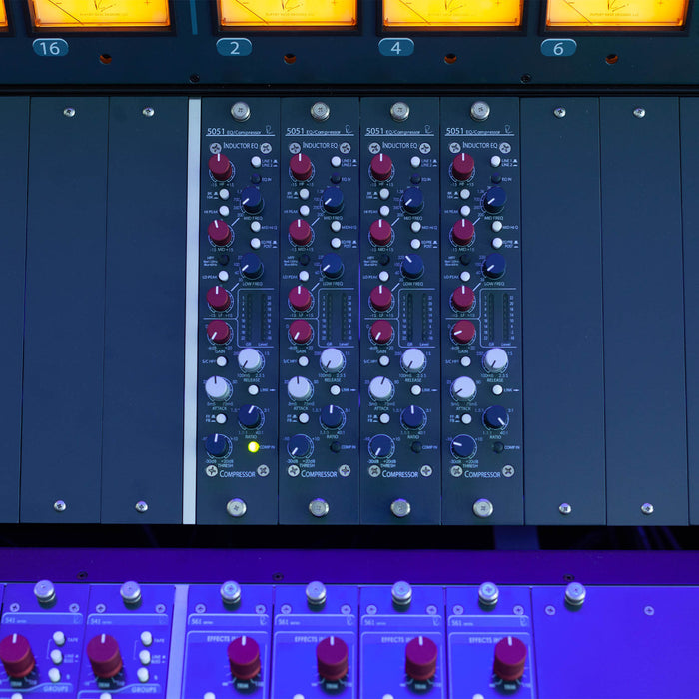Switch Line 1/Line 2 on second 5051 module

click(x=336, y=162)
